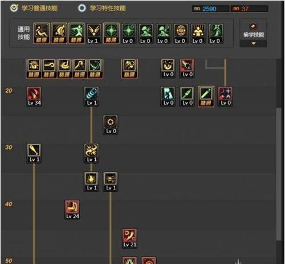This screenshot has height=264, width=285.
Task: Select the baseball bat skill Lv 1
Action: 34,153
